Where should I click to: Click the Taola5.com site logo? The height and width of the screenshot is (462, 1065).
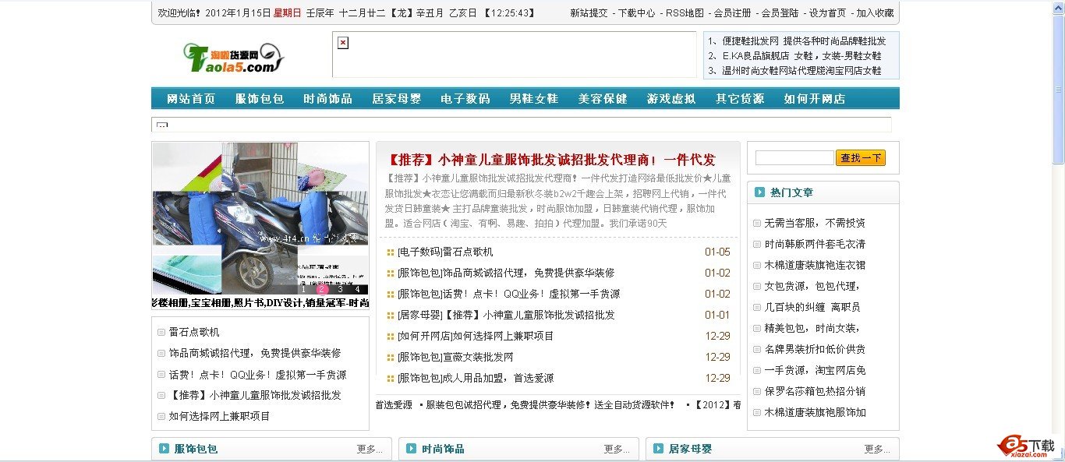point(234,58)
